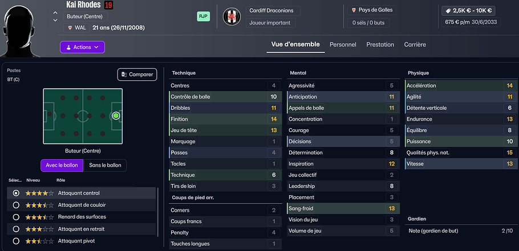Click the red squad number 19 badge
519x251 pixels.
coord(108,5)
